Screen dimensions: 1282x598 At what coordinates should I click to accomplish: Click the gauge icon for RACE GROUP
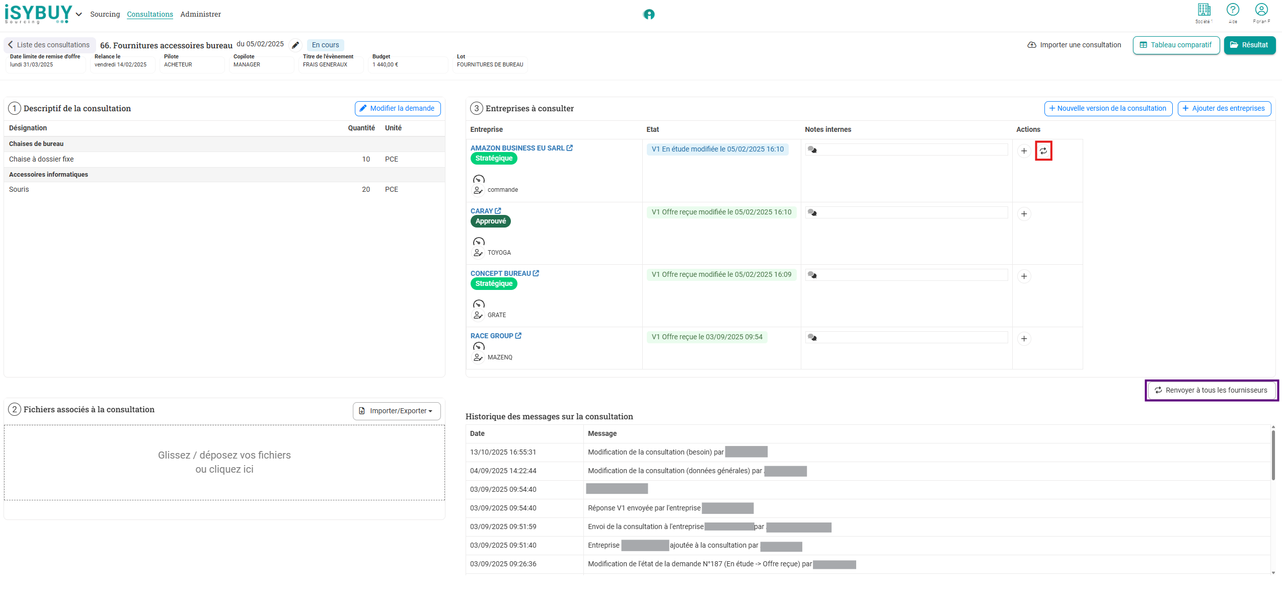pyautogui.click(x=479, y=346)
